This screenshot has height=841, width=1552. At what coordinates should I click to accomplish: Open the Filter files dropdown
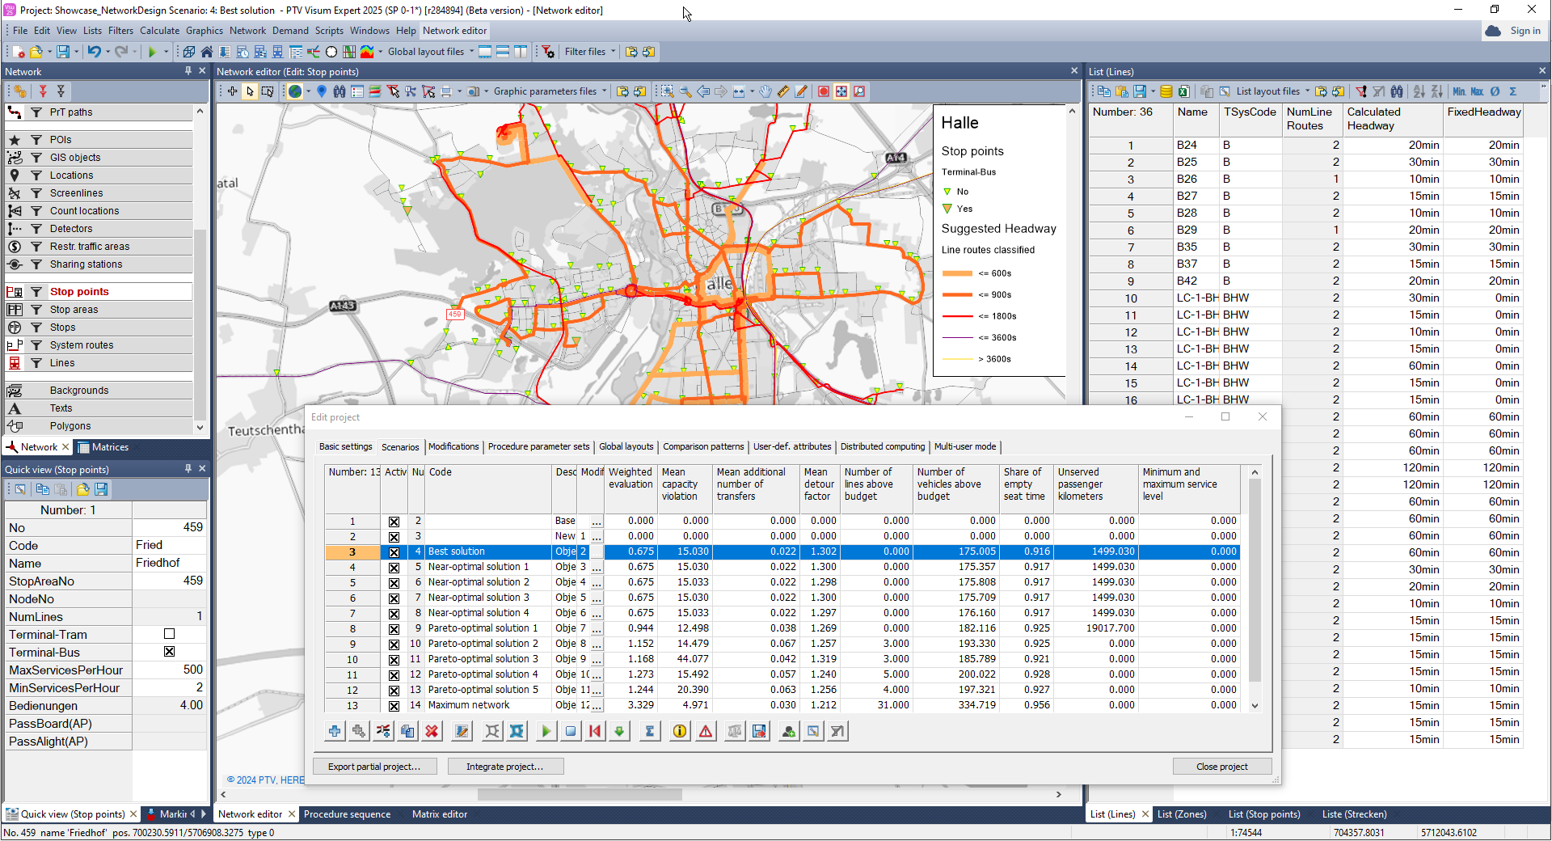pos(613,52)
